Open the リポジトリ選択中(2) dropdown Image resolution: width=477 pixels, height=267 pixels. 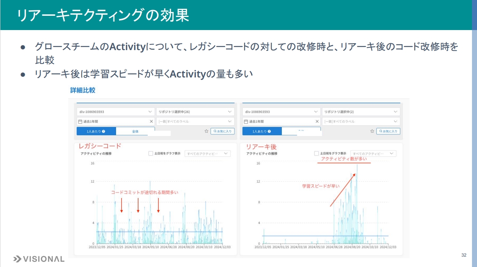click(x=361, y=112)
